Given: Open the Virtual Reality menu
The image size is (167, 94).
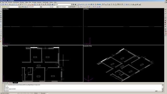Looking at the screenshot, I should coord(45,2).
